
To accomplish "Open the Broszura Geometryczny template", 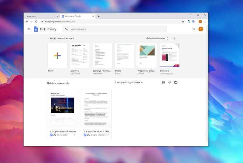I will (x=169, y=56).
